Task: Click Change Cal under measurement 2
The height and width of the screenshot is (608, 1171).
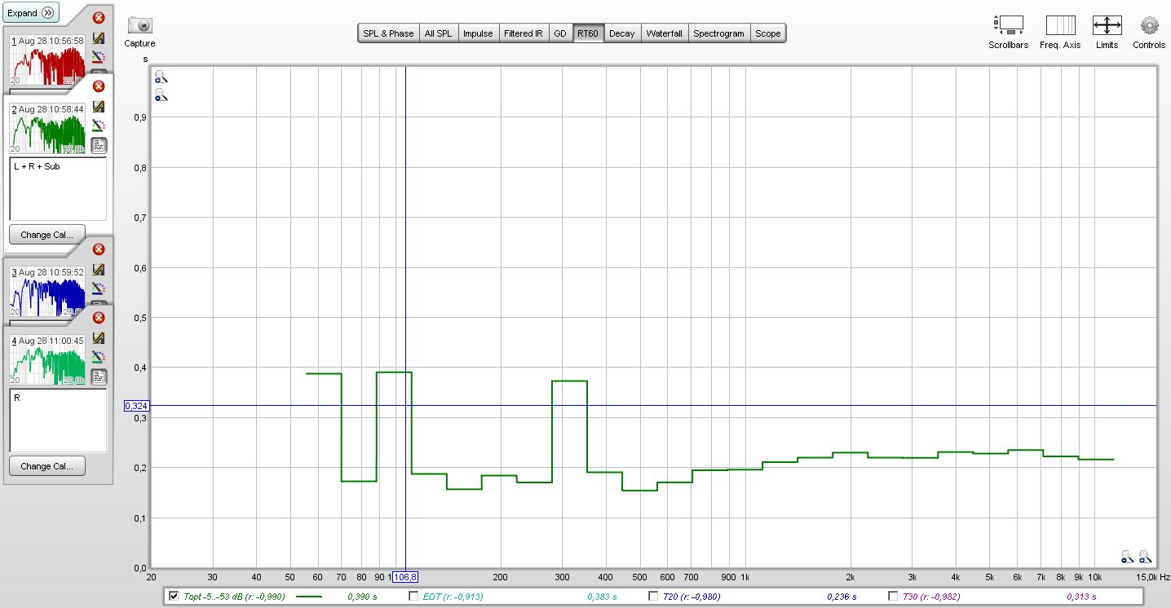Action: [46, 235]
